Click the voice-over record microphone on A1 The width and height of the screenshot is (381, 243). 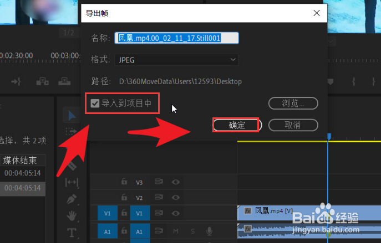point(209,231)
